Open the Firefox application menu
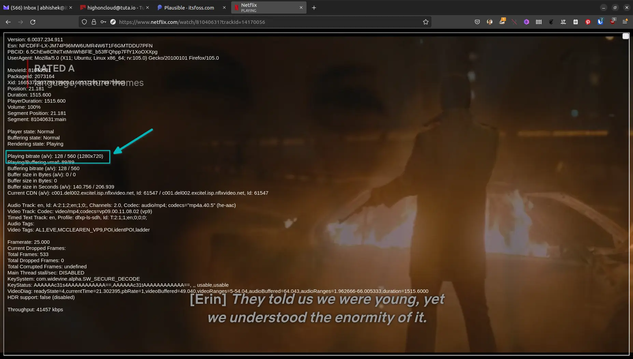Image resolution: width=633 pixels, height=359 pixels. tap(625, 22)
